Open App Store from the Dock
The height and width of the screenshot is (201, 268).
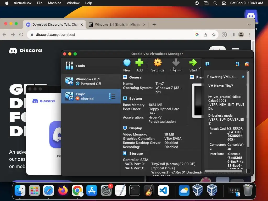(x=92, y=190)
